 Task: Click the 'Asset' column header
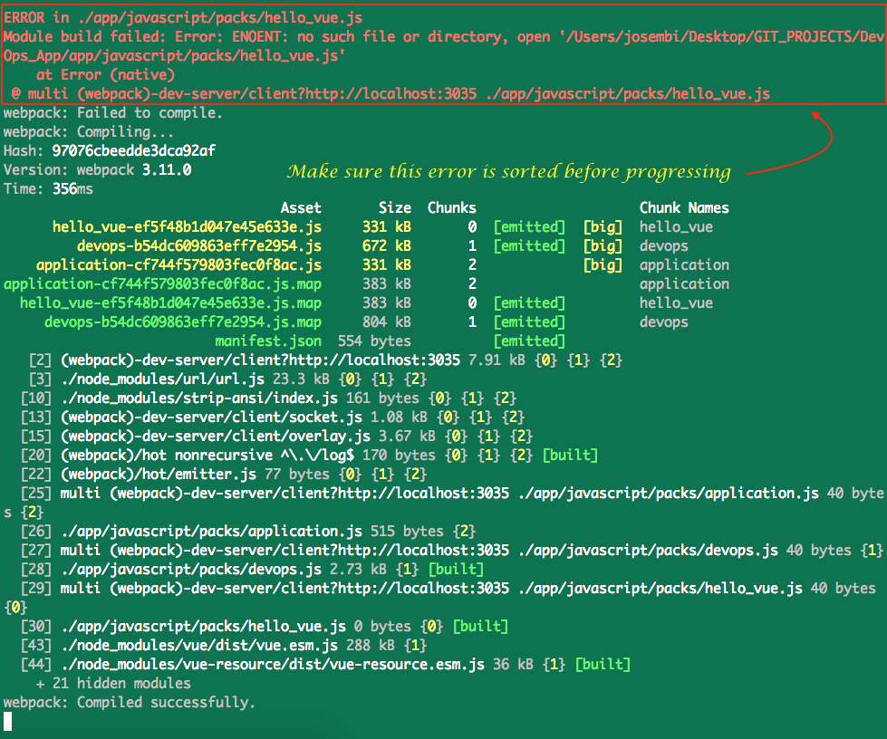click(301, 207)
